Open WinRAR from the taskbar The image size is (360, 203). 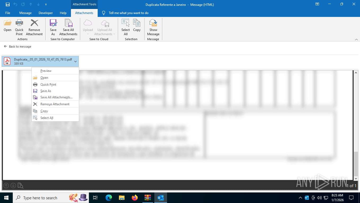pyautogui.click(x=147, y=198)
